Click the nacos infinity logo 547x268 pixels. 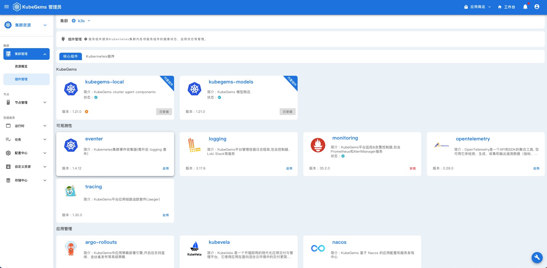pos(318,248)
